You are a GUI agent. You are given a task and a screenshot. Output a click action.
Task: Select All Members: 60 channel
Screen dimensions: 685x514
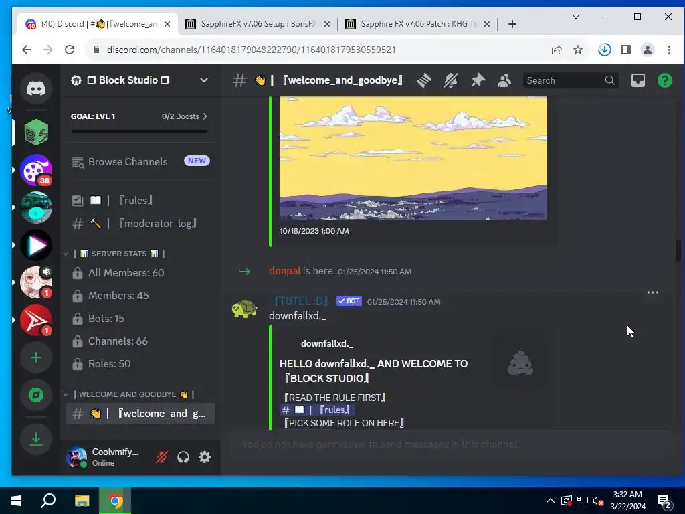(x=140, y=273)
